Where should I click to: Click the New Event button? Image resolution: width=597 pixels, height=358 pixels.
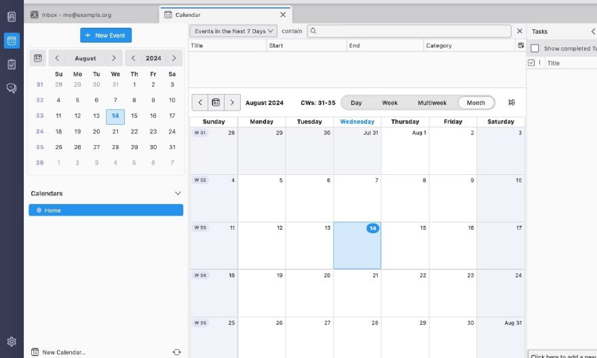pos(106,35)
